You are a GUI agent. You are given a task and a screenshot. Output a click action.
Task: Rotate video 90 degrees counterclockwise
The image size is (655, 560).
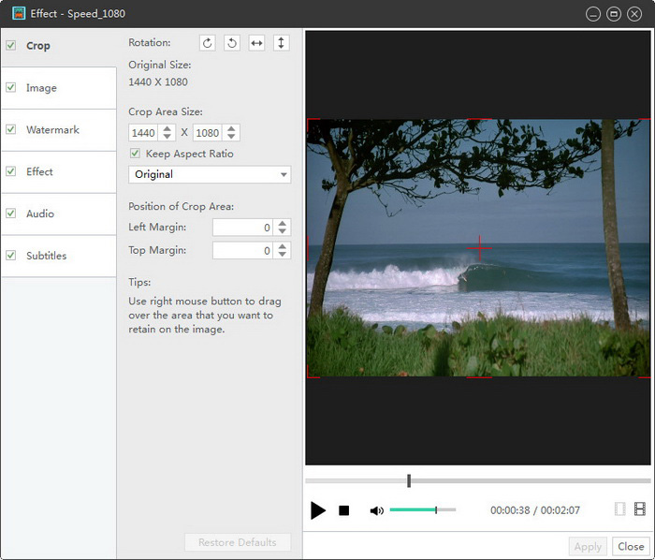click(232, 43)
